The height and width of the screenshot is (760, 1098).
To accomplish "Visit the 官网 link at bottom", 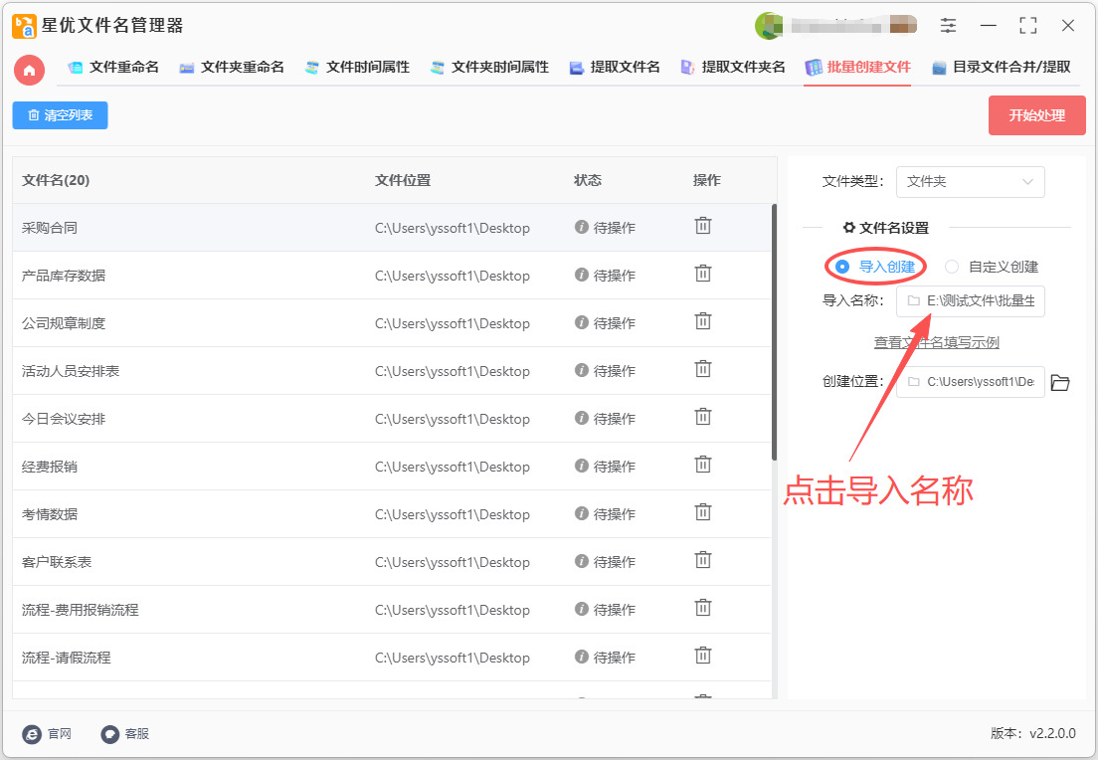I will click(47, 734).
